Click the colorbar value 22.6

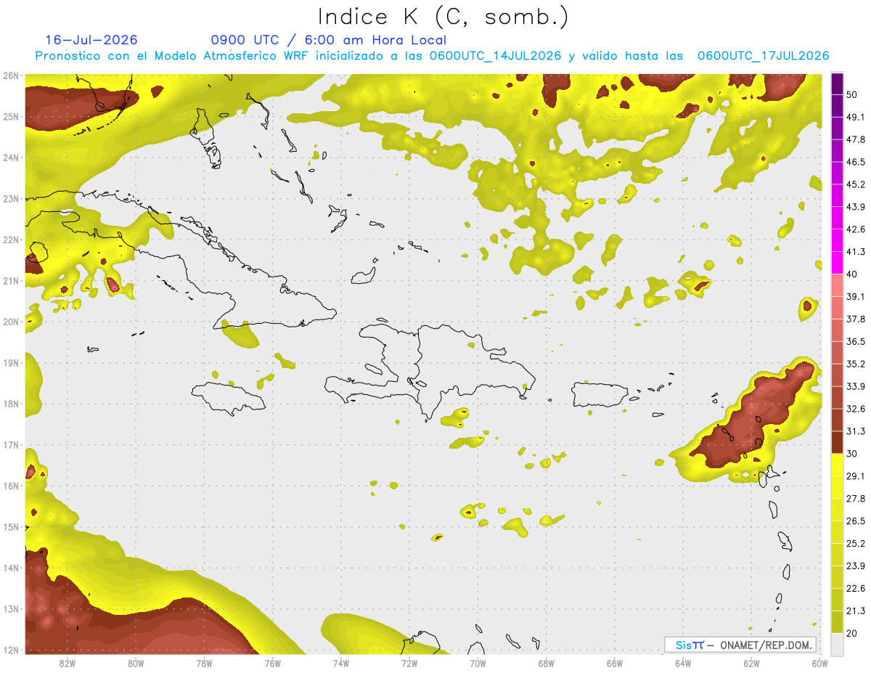pos(856,589)
